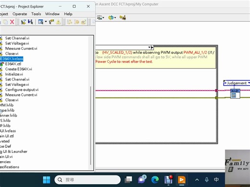The image size is (250, 187).
Task: Select Create E364X.vi in the tree
Action: coord(18,69)
